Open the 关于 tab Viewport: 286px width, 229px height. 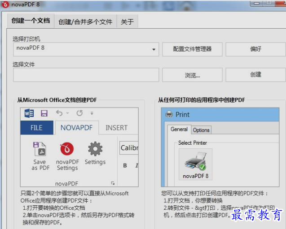(x=127, y=22)
